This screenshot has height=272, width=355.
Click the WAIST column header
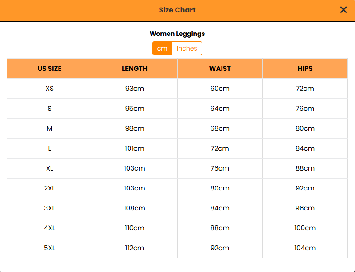(x=220, y=69)
